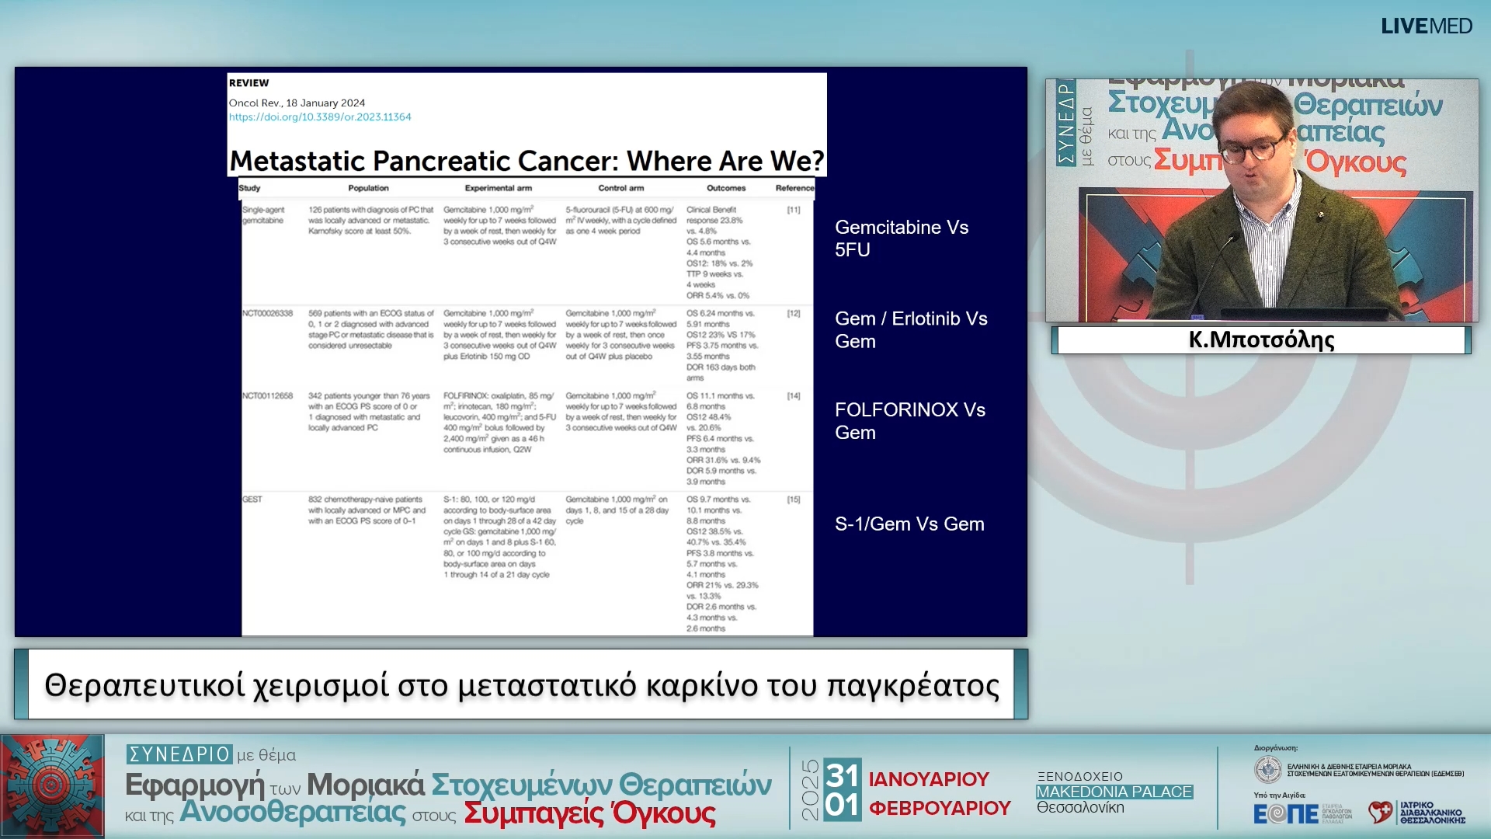Click the MAKEDONIA PALACE venue label
The width and height of the screenshot is (1491, 839).
(x=1114, y=792)
